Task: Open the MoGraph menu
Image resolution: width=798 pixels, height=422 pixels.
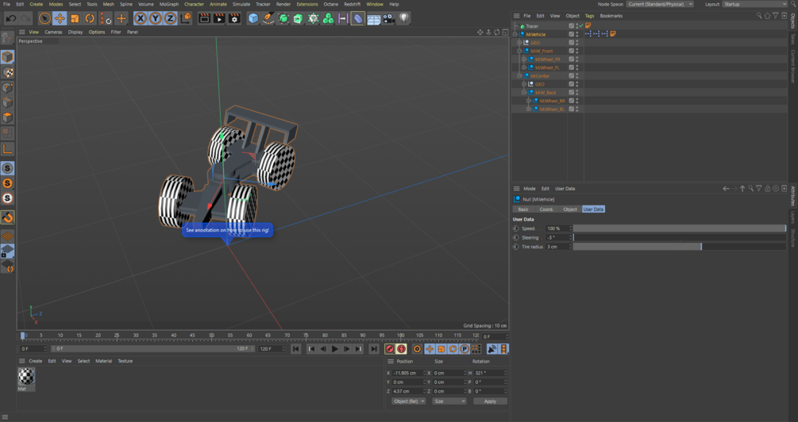Action: coord(168,4)
